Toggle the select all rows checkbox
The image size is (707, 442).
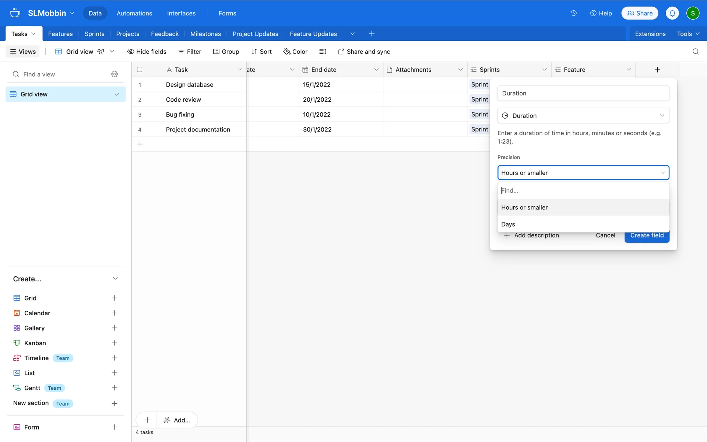[140, 70]
